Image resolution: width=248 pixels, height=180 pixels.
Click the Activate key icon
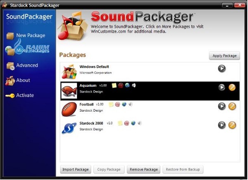pos(10,96)
